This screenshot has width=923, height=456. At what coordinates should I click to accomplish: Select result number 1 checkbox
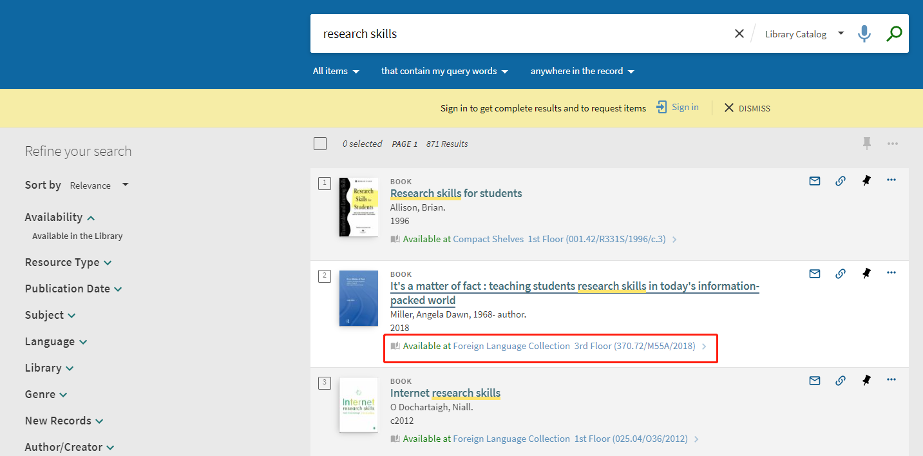coord(325,184)
